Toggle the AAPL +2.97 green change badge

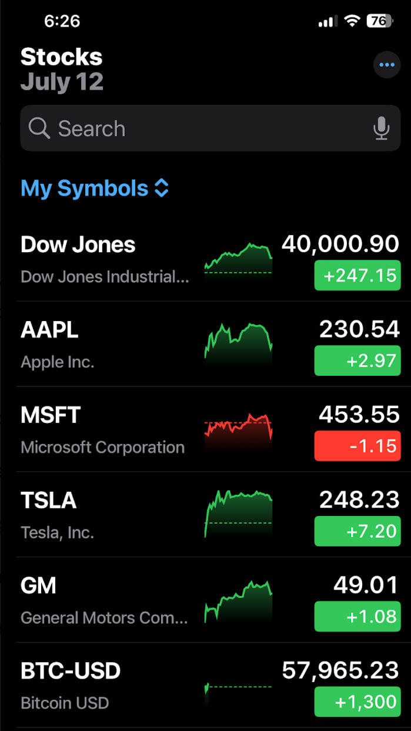[357, 360]
